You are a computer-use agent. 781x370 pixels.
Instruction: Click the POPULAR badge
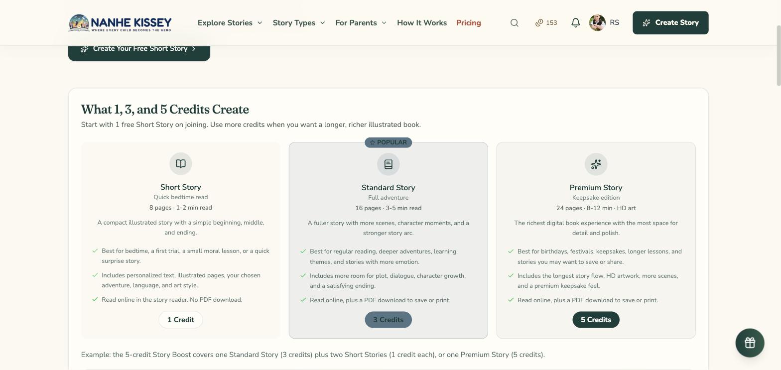tap(389, 142)
